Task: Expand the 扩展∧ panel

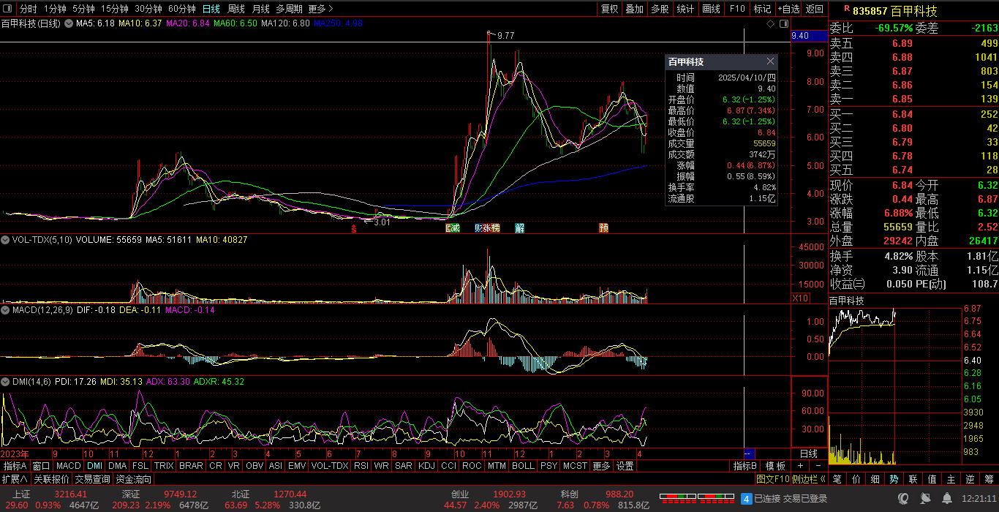Action: (x=15, y=479)
